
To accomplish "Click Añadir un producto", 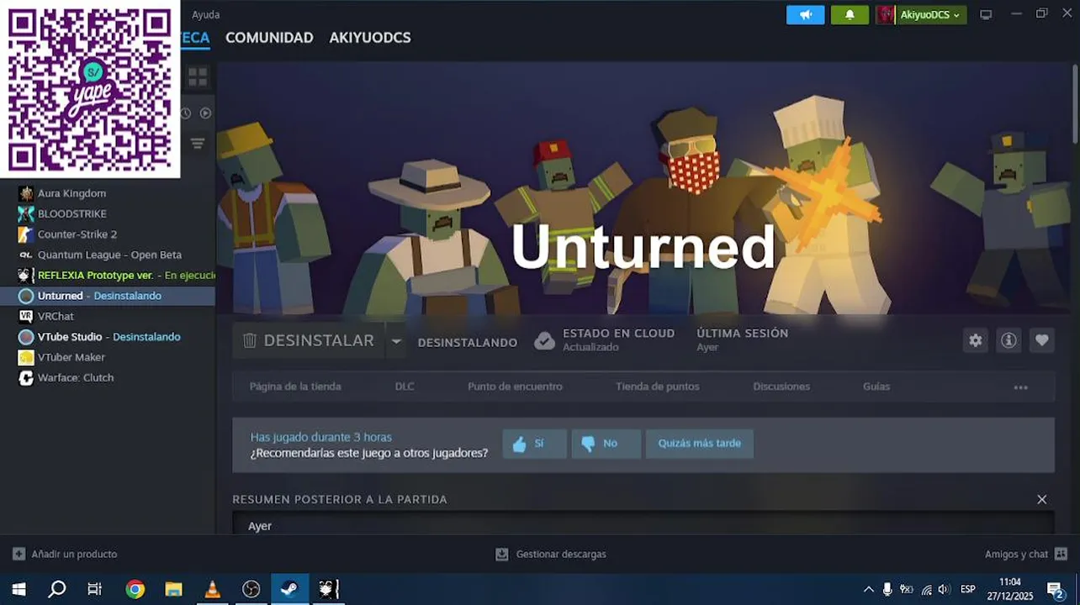I will click(x=65, y=555).
